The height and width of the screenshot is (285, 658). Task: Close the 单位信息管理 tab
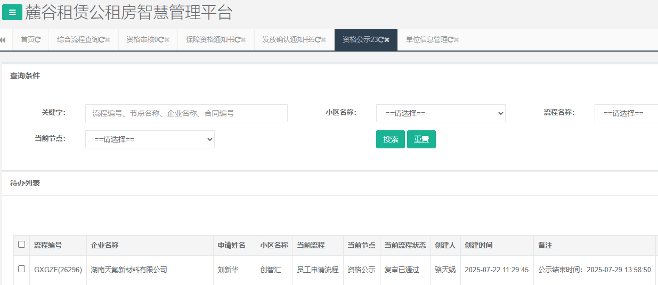point(456,40)
